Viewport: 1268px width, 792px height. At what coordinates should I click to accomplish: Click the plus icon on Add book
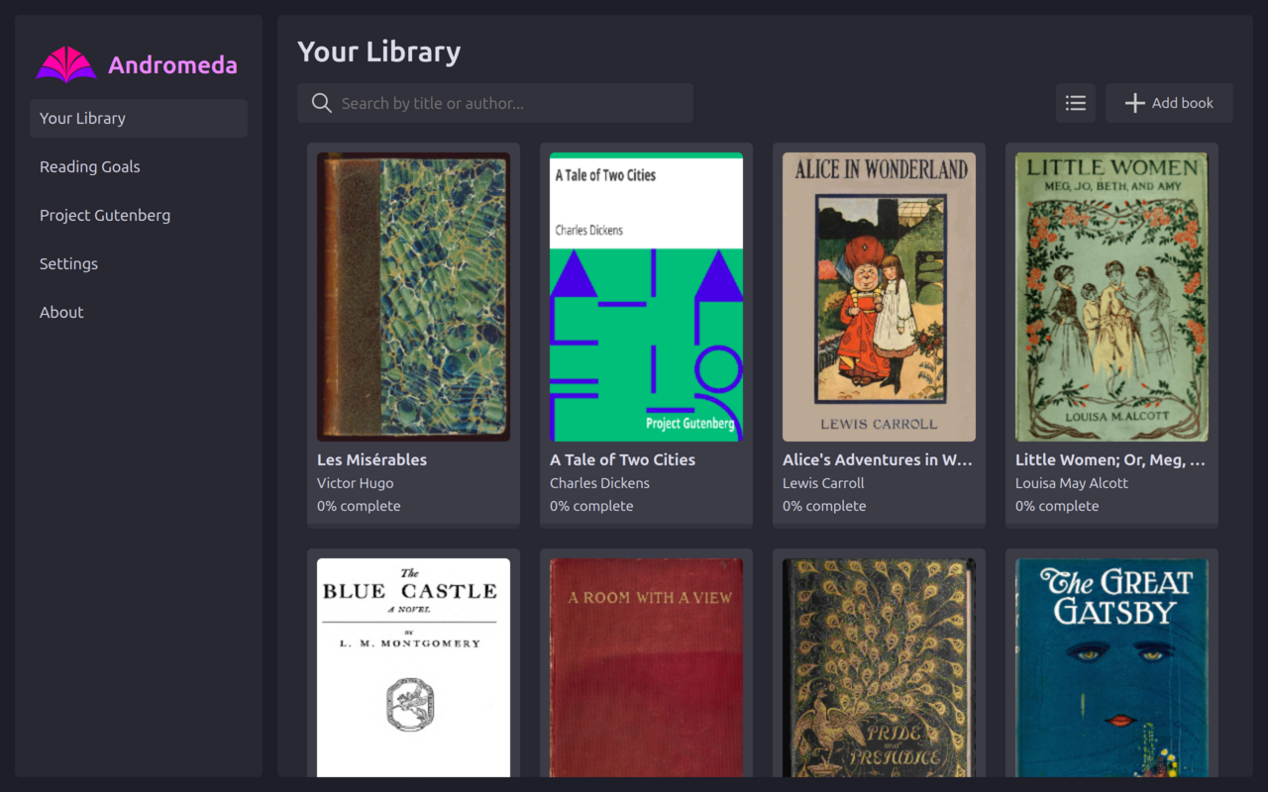tap(1134, 102)
